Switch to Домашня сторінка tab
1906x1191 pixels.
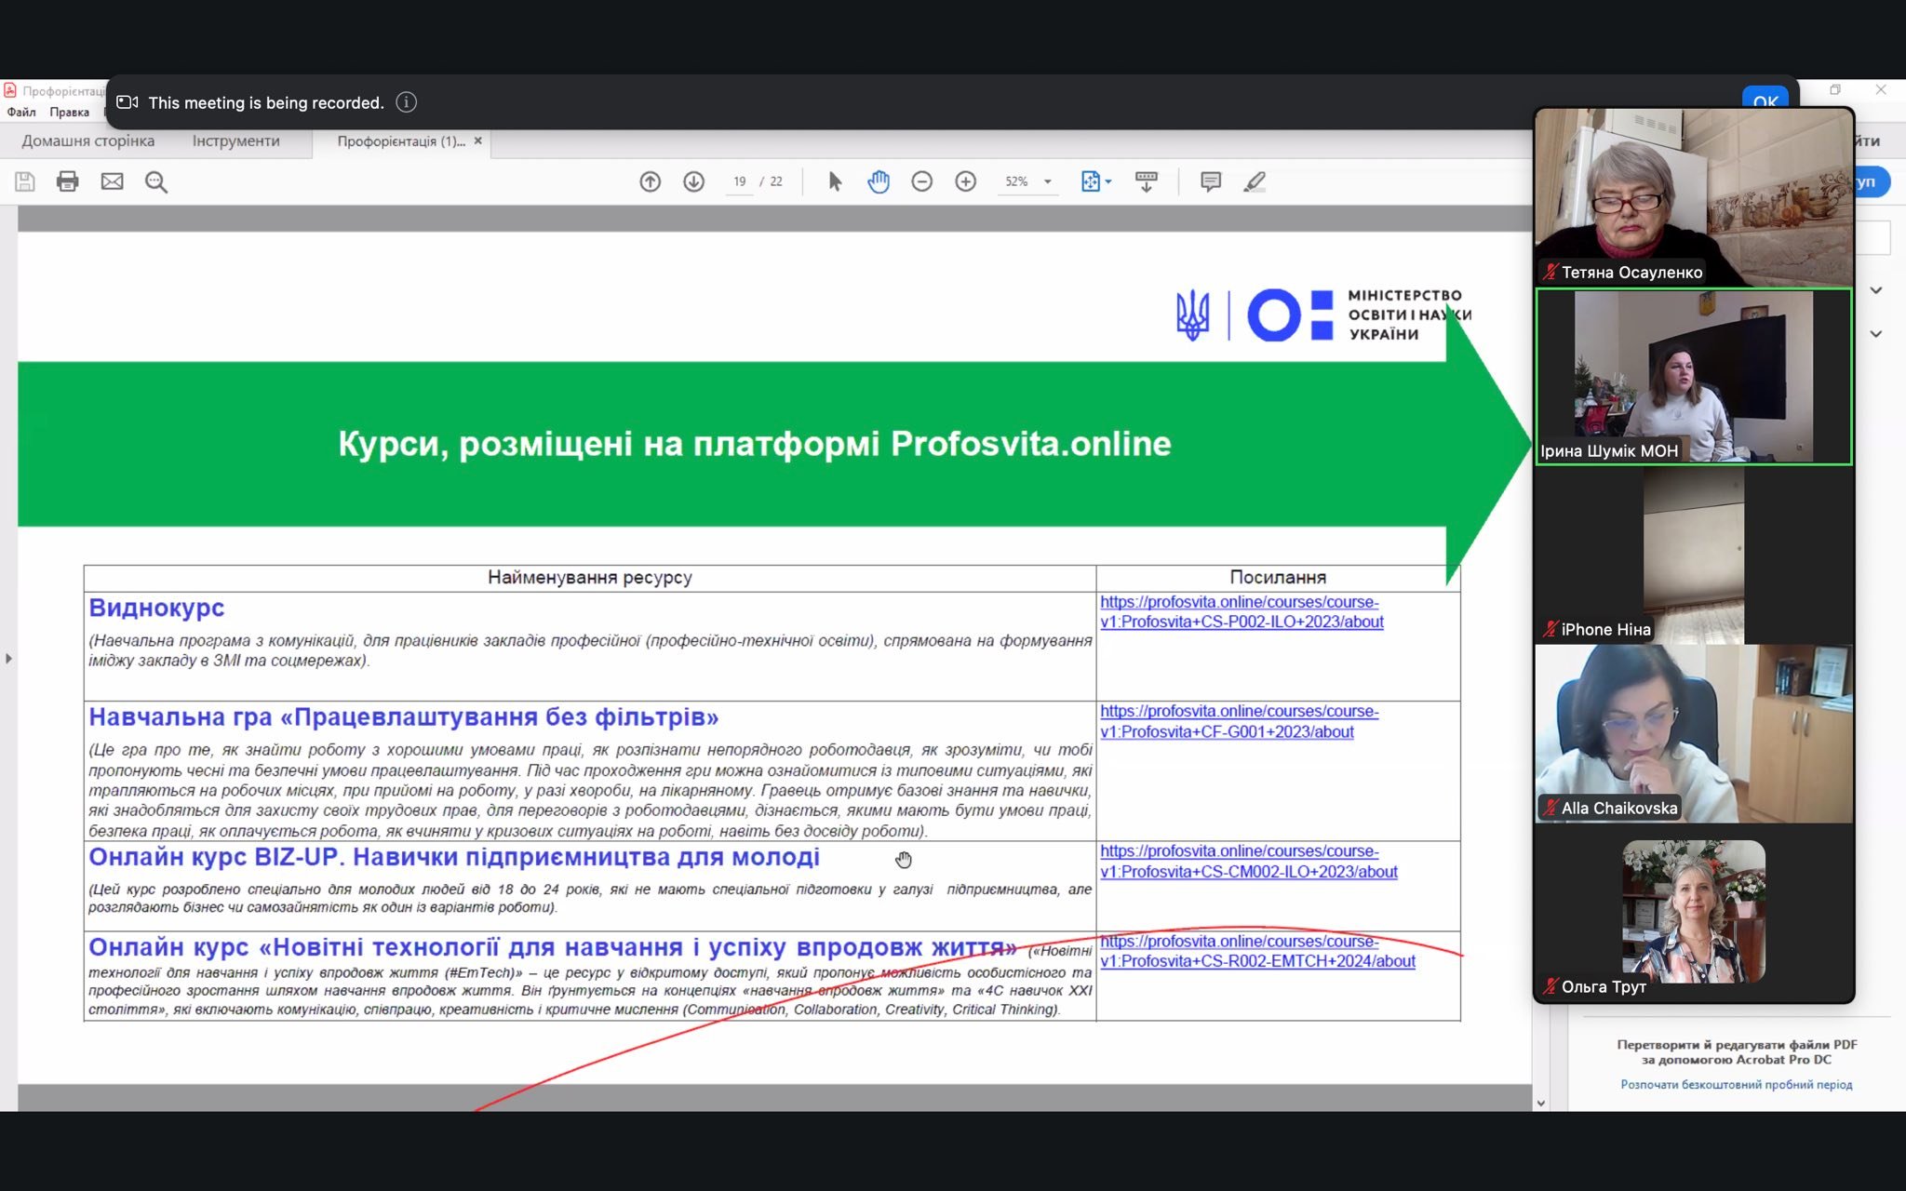click(88, 141)
